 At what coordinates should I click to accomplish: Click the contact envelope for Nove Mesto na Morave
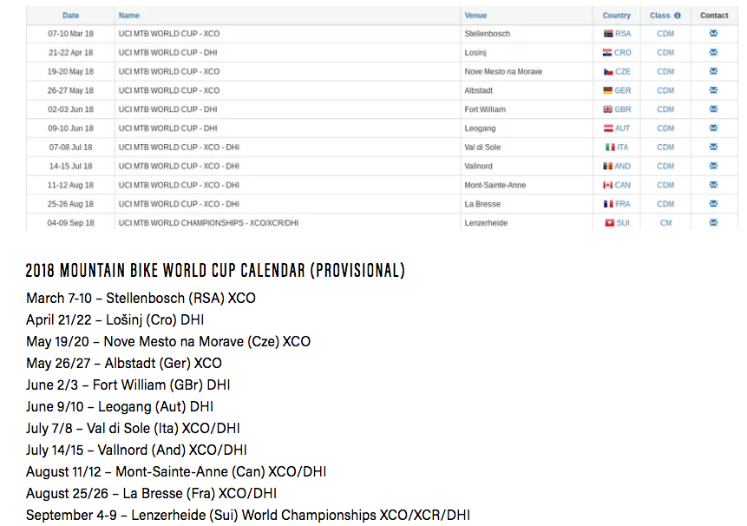[713, 71]
